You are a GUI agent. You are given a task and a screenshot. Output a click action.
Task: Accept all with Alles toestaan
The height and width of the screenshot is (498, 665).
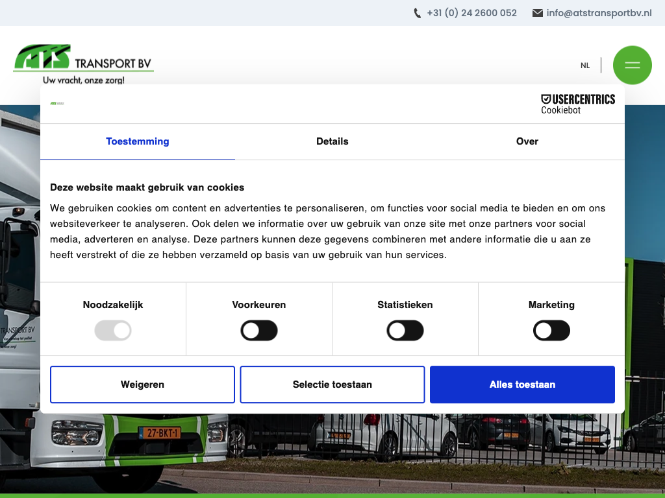coord(522,385)
